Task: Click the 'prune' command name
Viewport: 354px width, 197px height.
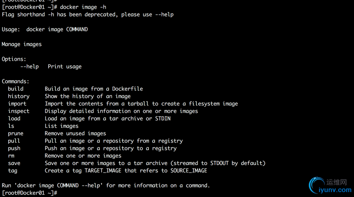Action: pyautogui.click(x=16, y=134)
